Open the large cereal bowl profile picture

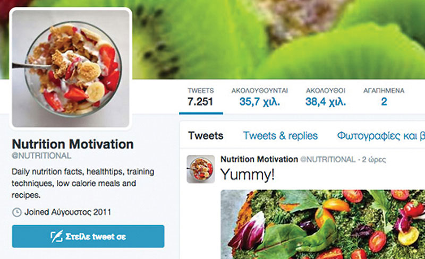click(x=71, y=69)
